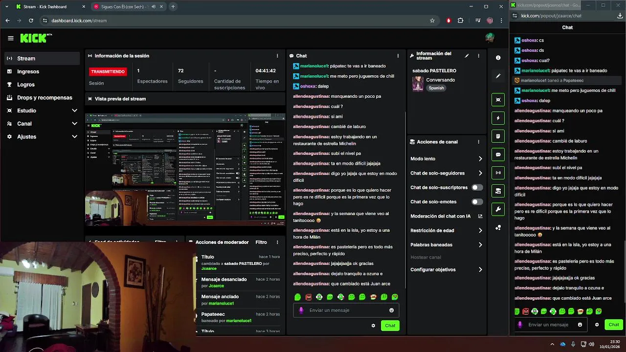Viewport: 626px width, 352px height.
Task: Toggle the lightning bolt widget icon
Action: click(x=498, y=118)
